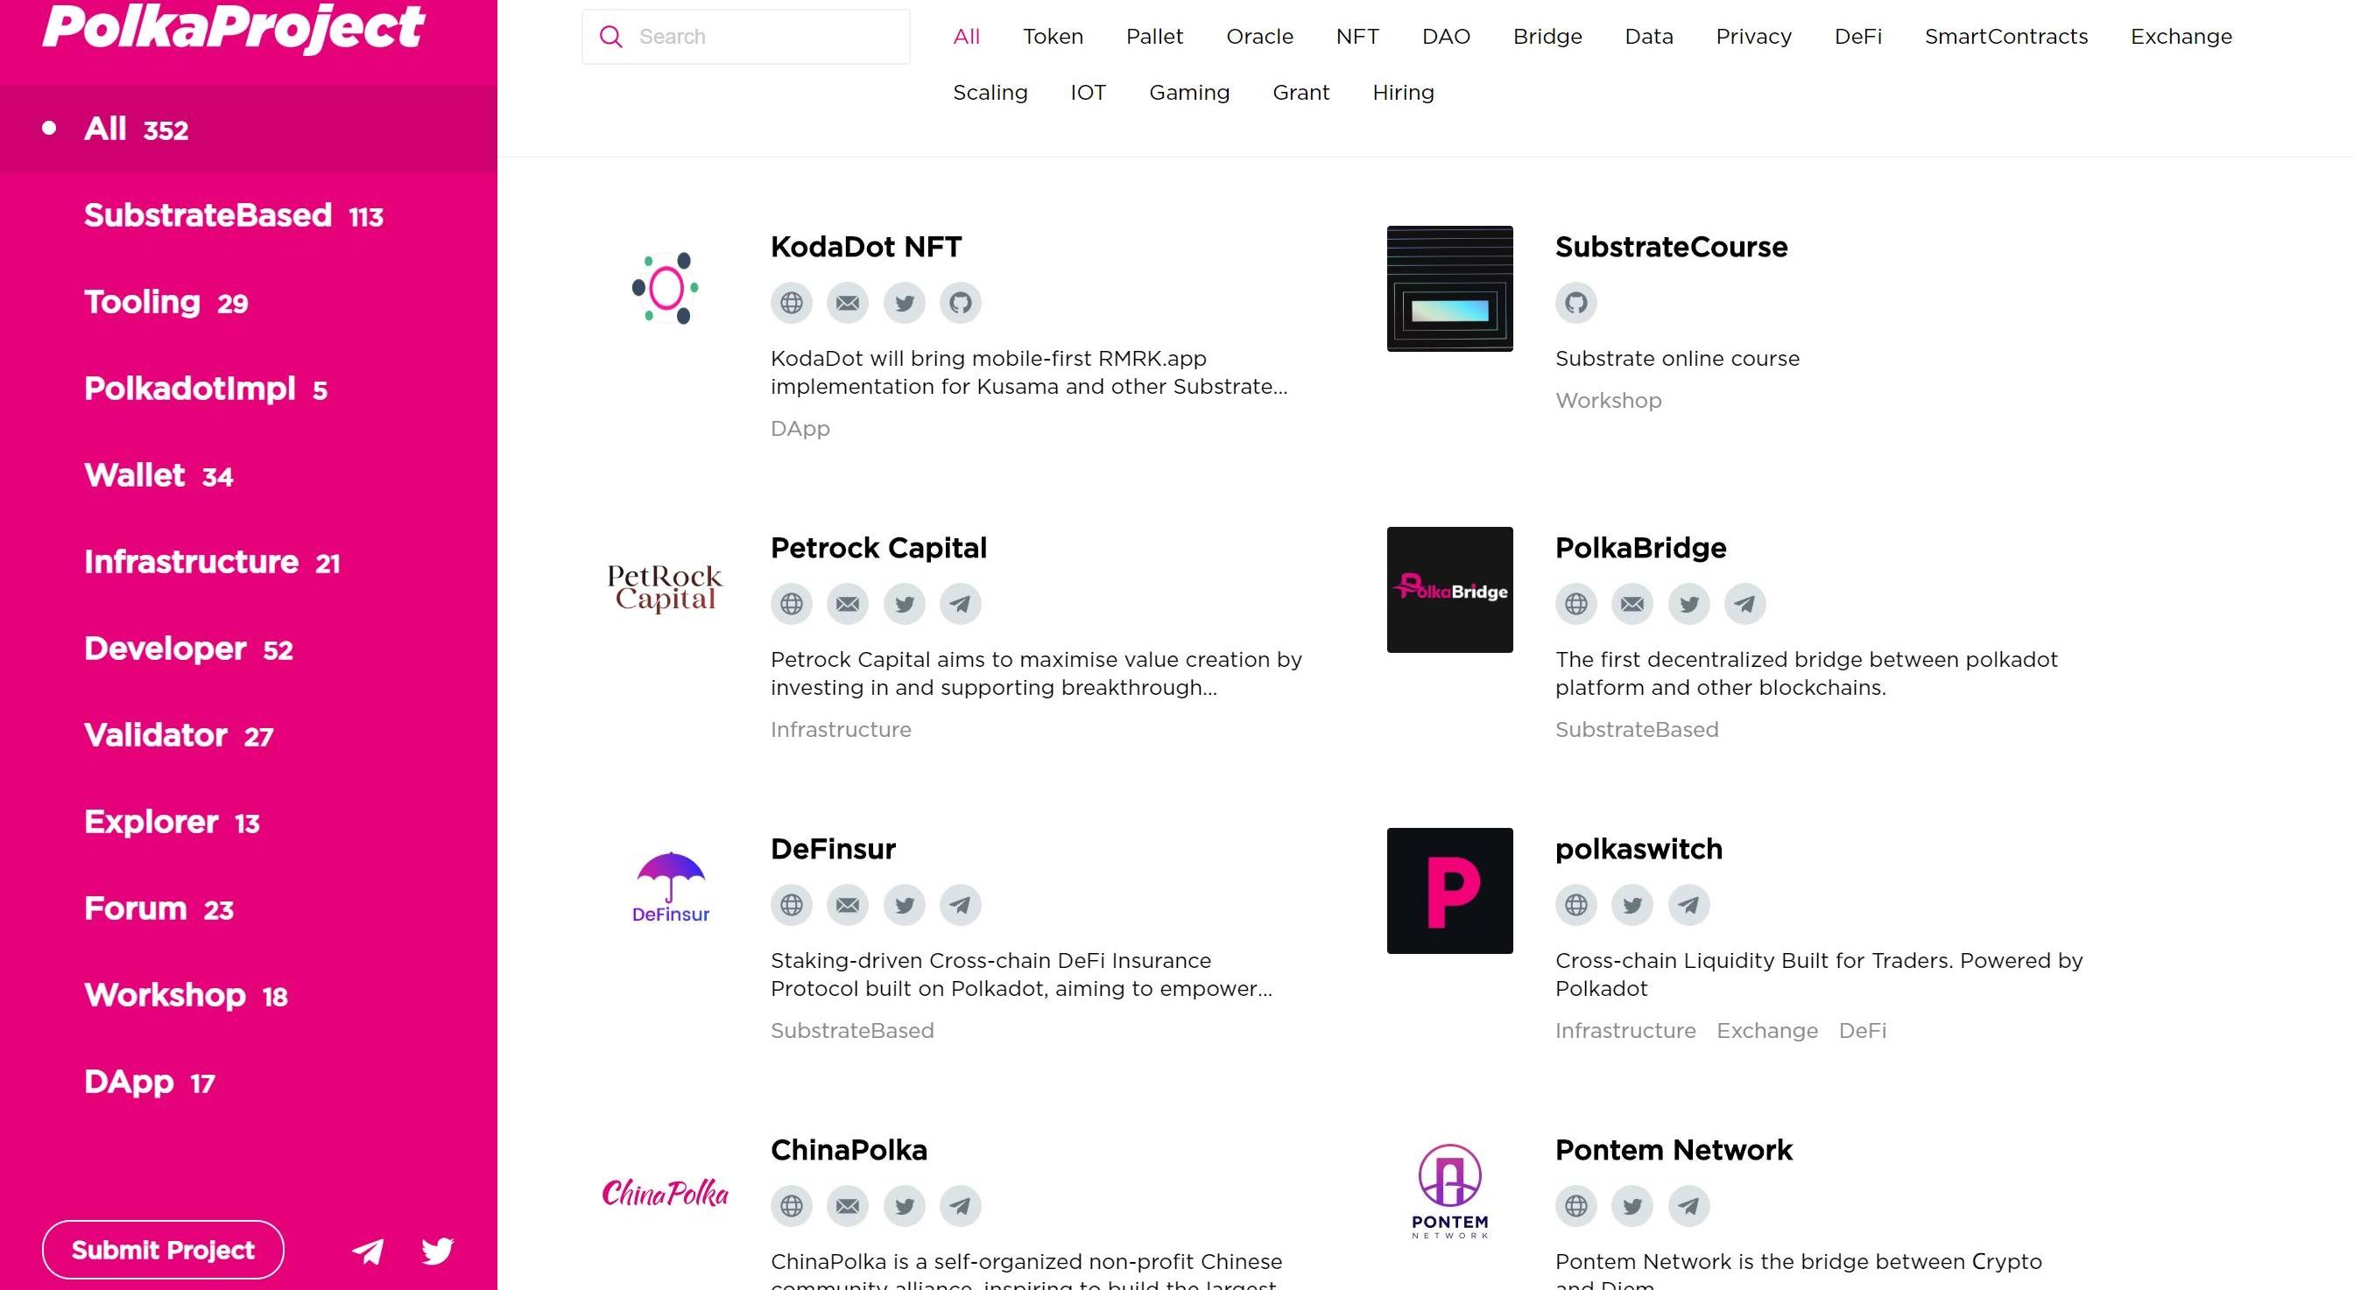This screenshot has width=2354, height=1290.
Task: Open sidebar footer Telegram icon
Action: [369, 1251]
